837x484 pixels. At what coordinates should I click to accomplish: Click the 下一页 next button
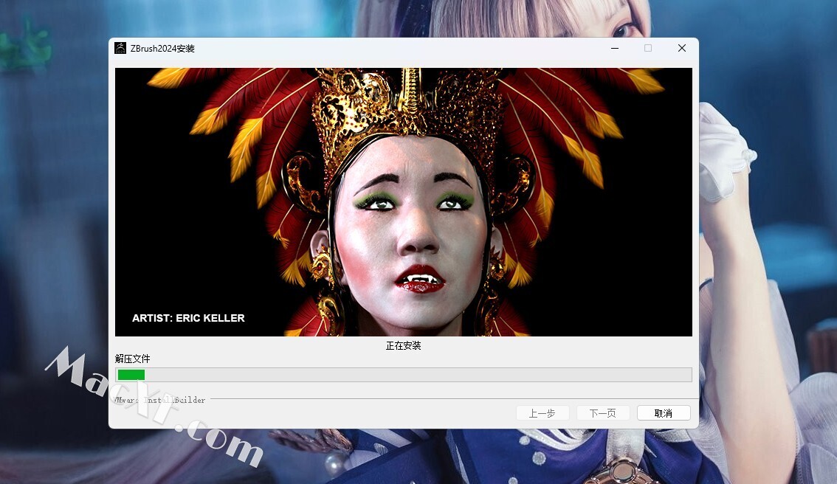(603, 413)
